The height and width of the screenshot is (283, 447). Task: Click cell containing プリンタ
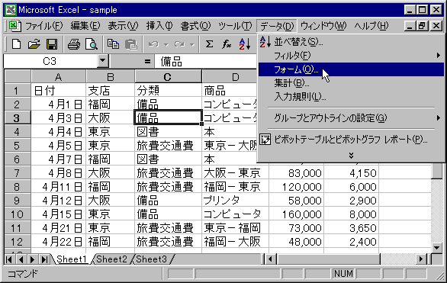(x=236, y=201)
